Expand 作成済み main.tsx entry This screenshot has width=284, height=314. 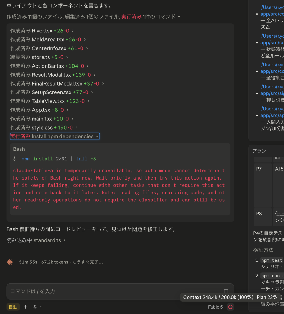pyautogui.click(x=42, y=119)
